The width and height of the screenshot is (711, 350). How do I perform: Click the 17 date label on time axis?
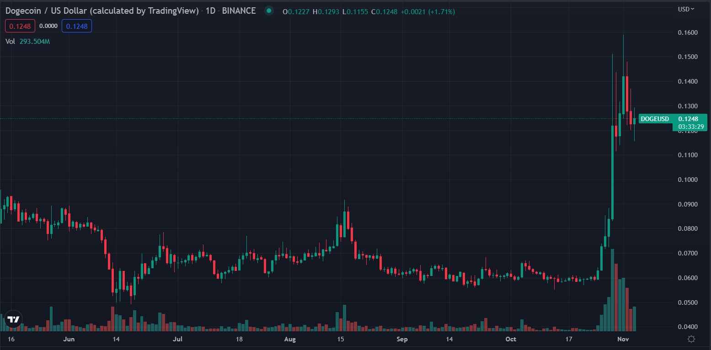(x=569, y=339)
